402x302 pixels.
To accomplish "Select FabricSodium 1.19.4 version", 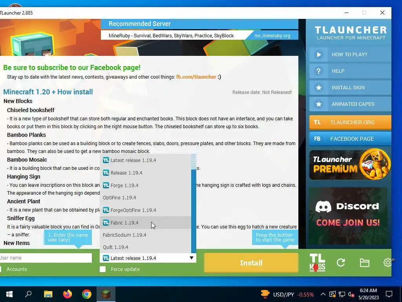I will (145, 235).
